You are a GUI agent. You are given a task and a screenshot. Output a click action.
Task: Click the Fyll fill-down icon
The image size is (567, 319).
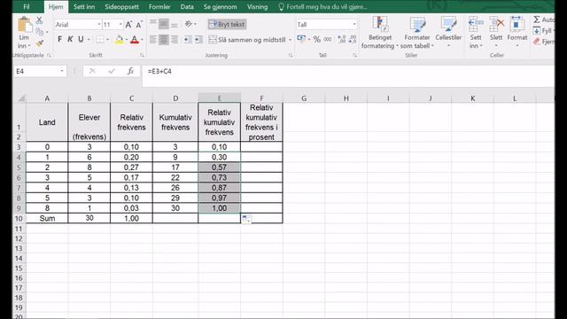point(537,31)
